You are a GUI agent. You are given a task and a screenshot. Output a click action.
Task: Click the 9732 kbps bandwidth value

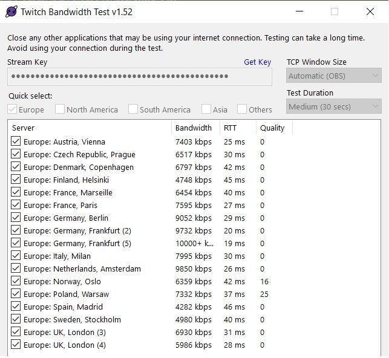click(194, 230)
